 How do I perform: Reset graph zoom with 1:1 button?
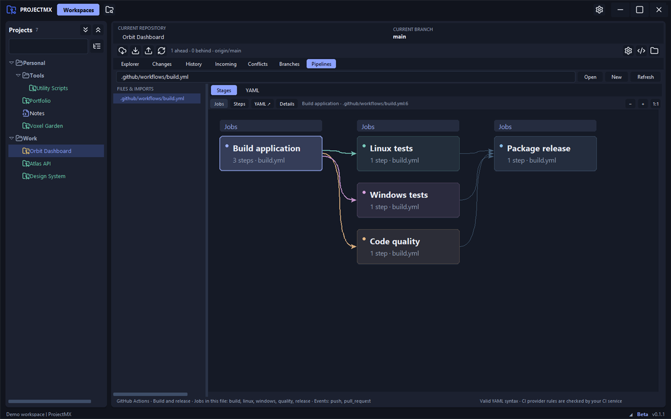coord(656,104)
